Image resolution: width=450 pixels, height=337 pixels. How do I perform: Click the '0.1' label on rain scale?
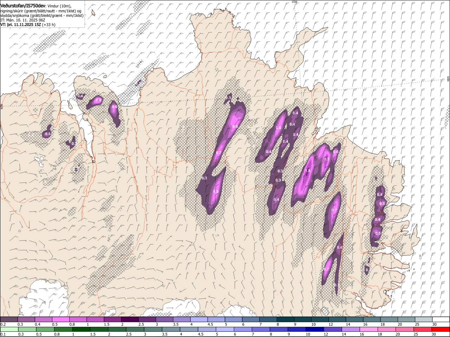tap(3, 334)
